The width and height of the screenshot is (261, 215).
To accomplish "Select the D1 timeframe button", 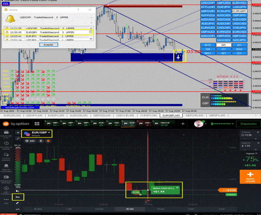I will (239, 53).
